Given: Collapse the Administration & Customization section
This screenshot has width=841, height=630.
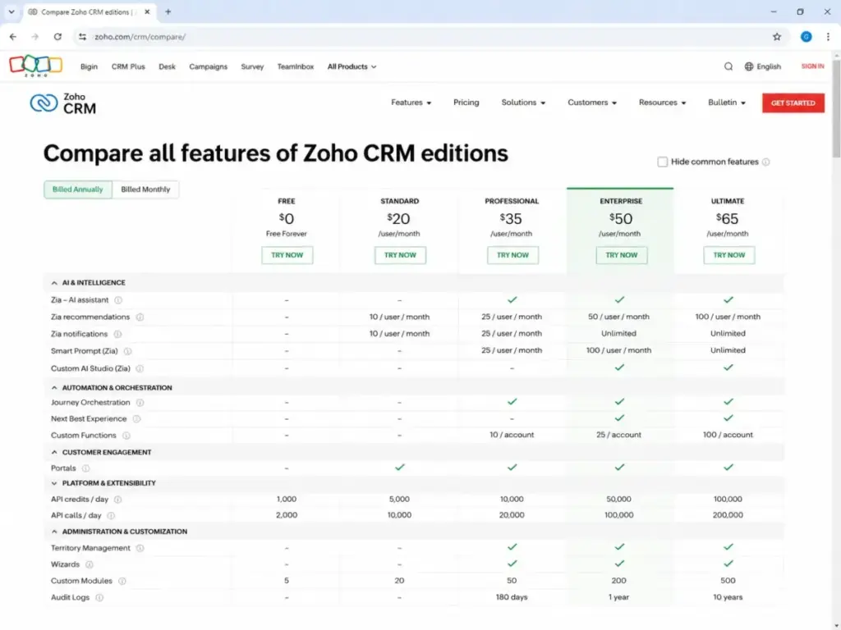Looking at the screenshot, I should pos(54,532).
